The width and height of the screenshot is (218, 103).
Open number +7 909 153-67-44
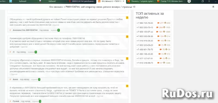145,32
